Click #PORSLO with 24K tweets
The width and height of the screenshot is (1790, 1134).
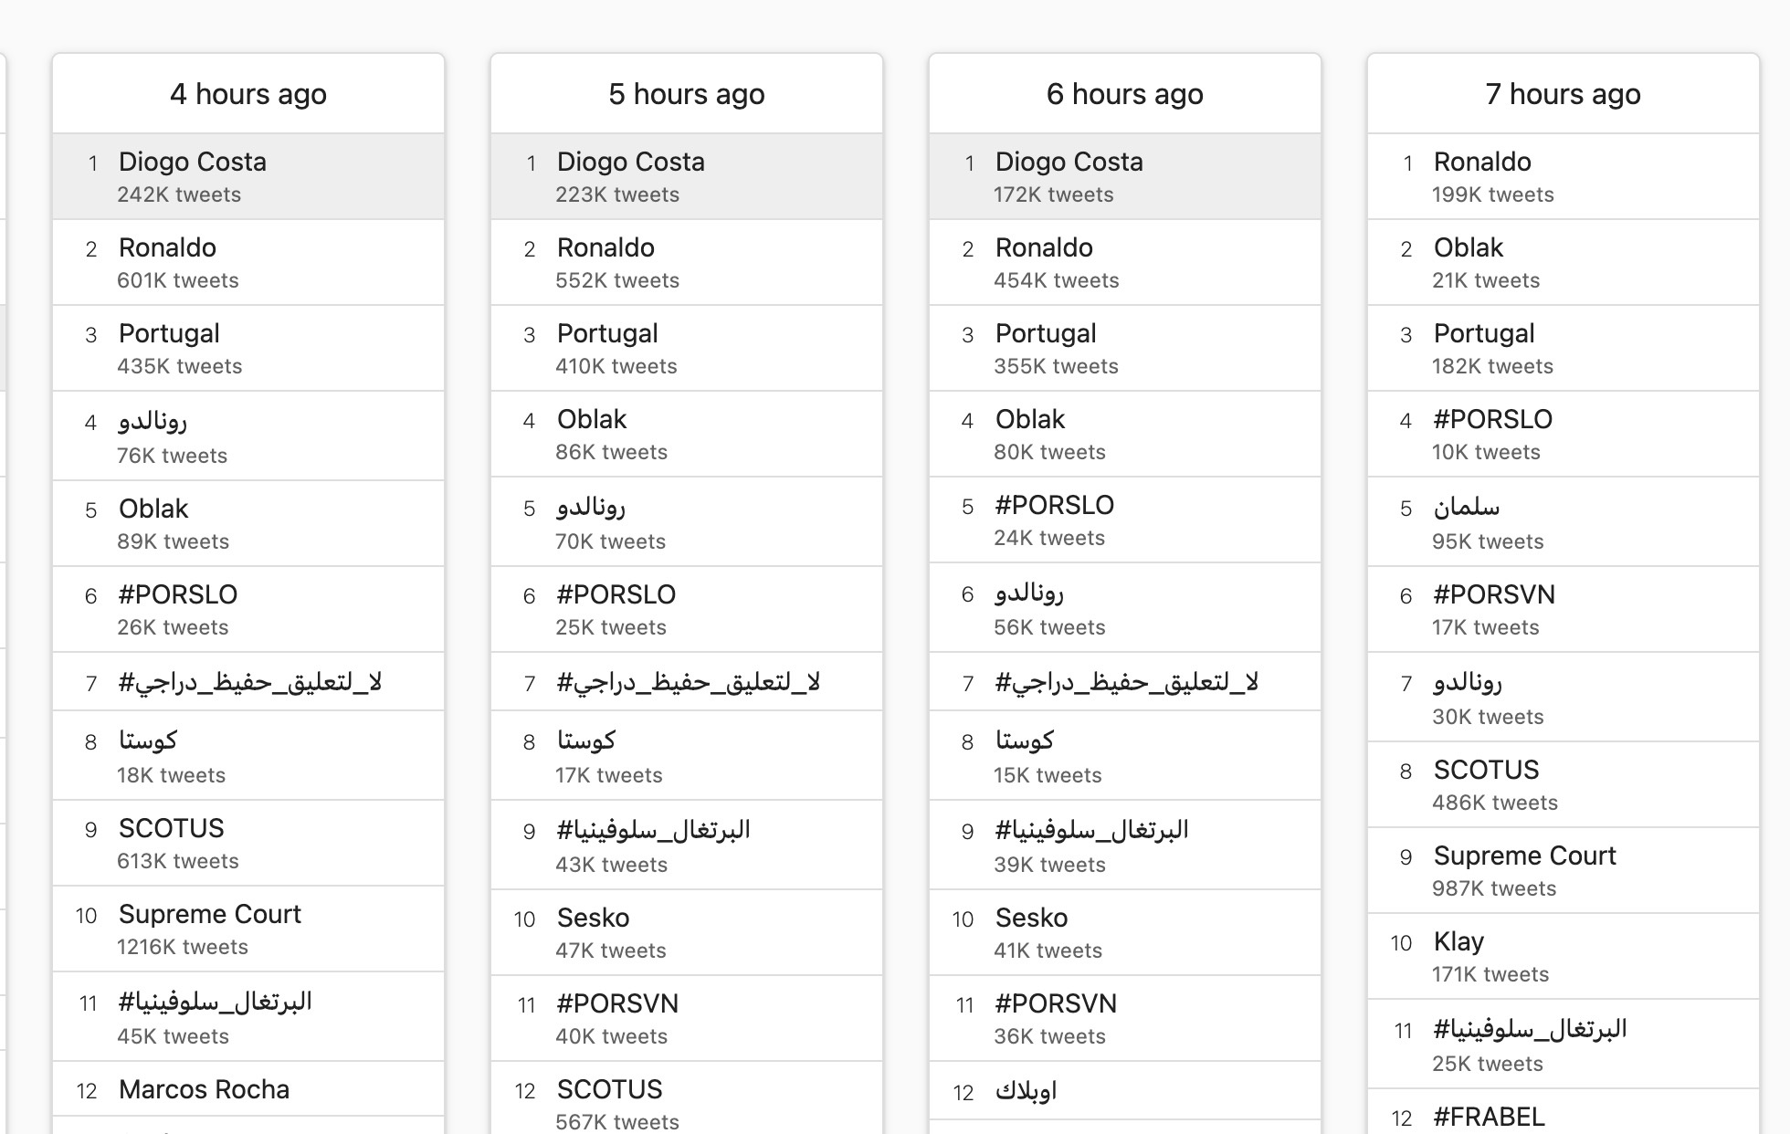(x=1125, y=520)
